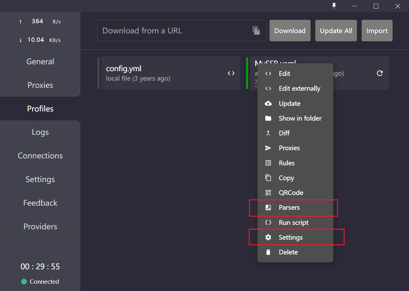This screenshot has width=409, height=291.
Task: Click the pin window icon
Action: point(334,6)
